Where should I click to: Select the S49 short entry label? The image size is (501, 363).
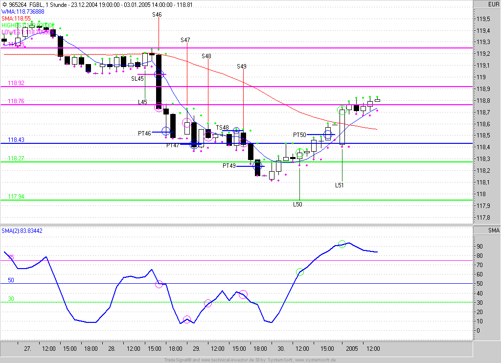pyautogui.click(x=242, y=67)
